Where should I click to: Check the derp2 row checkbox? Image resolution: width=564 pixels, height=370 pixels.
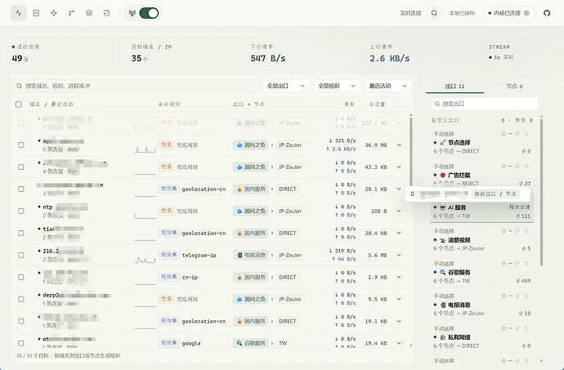click(21, 299)
